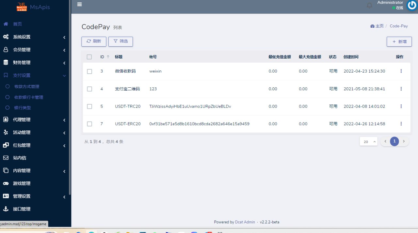Open row actions menu for weixin entry
The width and height of the screenshot is (418, 233).
tap(401, 71)
